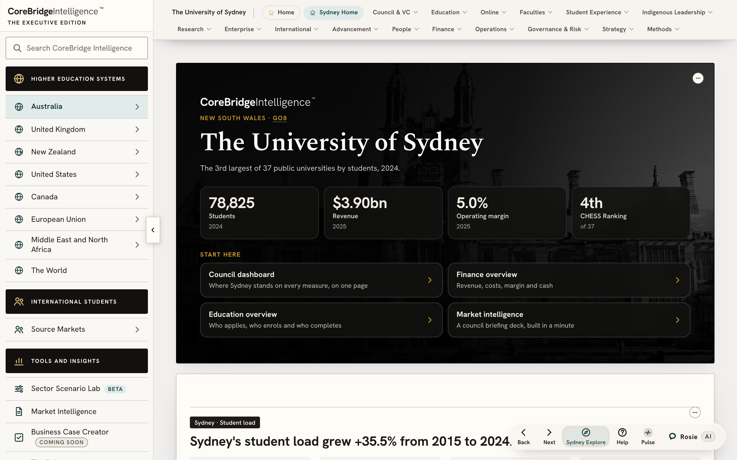Open Help in the floating toolbar
This screenshot has width=737, height=460.
pos(622,437)
